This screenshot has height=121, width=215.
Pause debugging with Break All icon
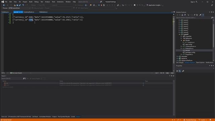click(99, 5)
